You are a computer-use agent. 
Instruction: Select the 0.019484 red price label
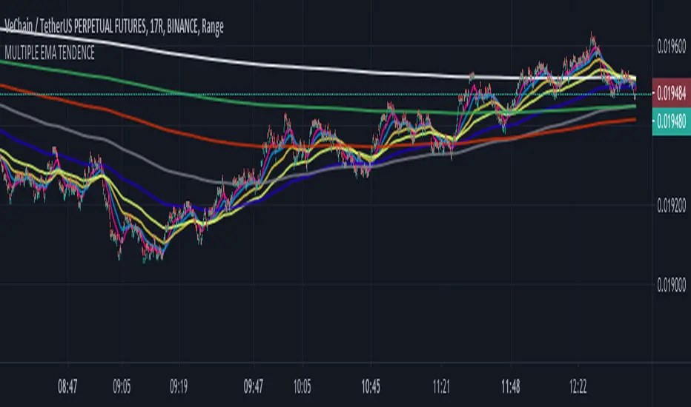(671, 92)
